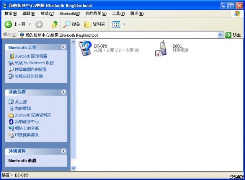Viewport: 245px width, 180px height.
Task: Click the Bluetooth 裝置 details text
Action: (x=22, y=161)
